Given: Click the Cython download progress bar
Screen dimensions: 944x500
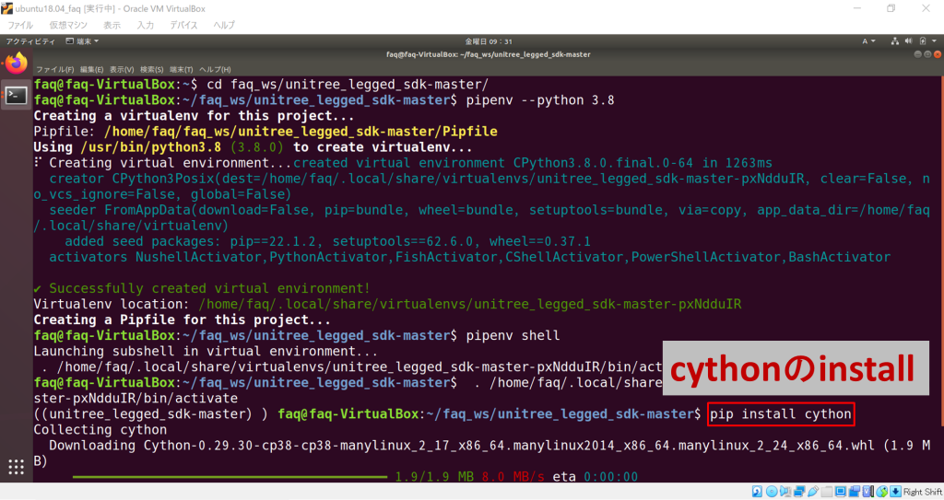Looking at the screenshot, I should click(x=230, y=477).
